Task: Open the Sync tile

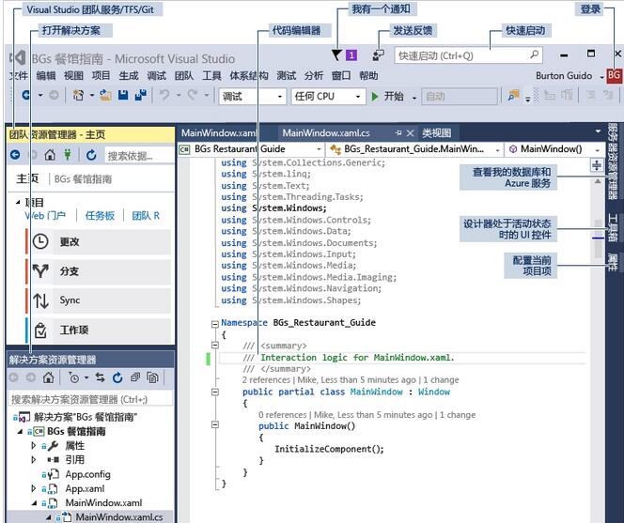Action: 101,300
